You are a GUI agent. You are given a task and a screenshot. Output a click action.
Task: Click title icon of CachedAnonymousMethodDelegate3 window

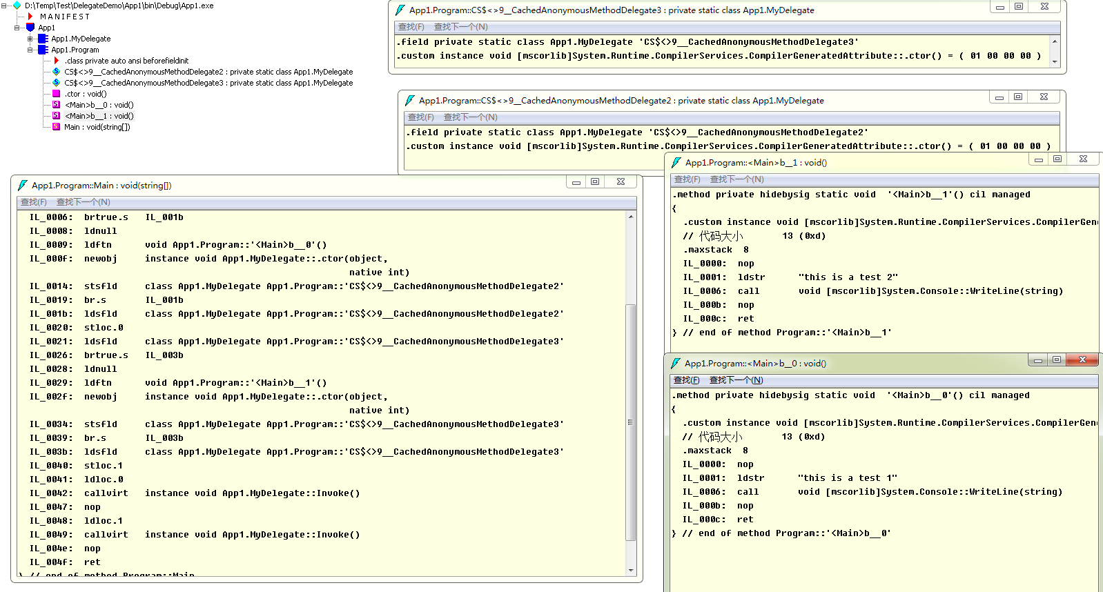pos(400,10)
